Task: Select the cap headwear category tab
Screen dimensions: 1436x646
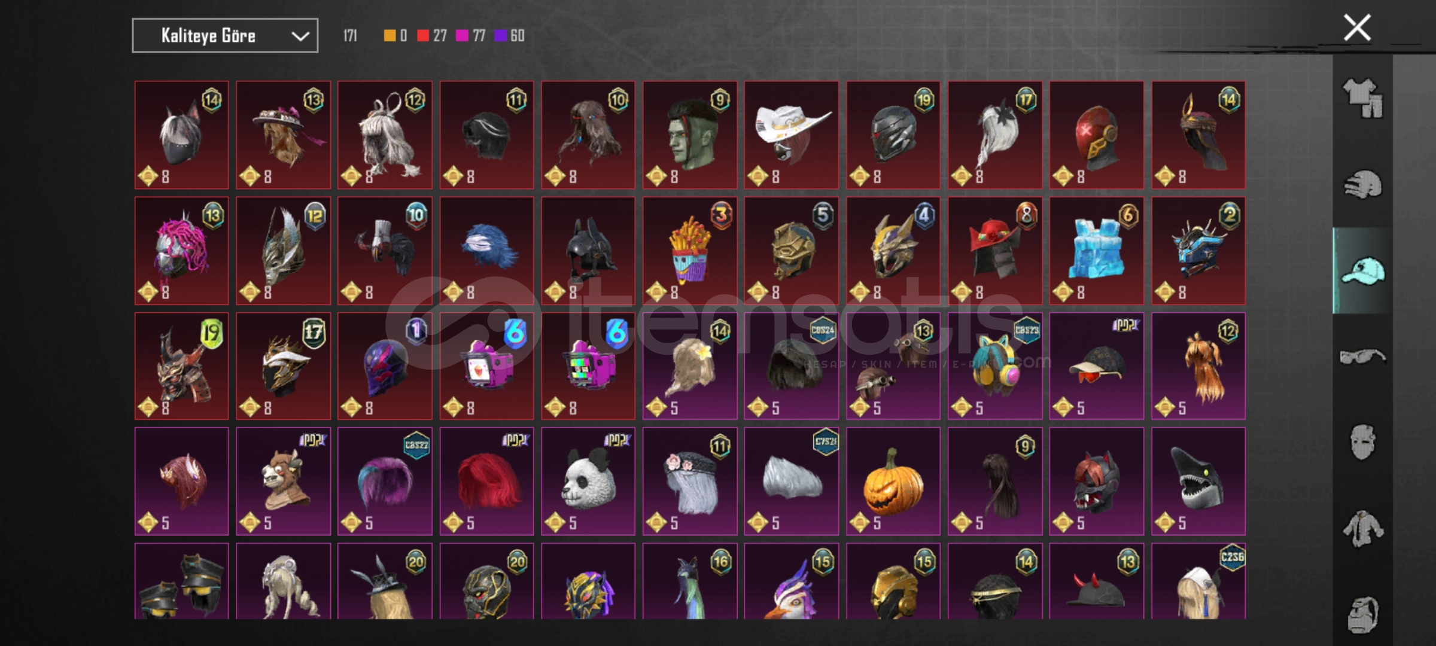Action: click(x=1362, y=270)
